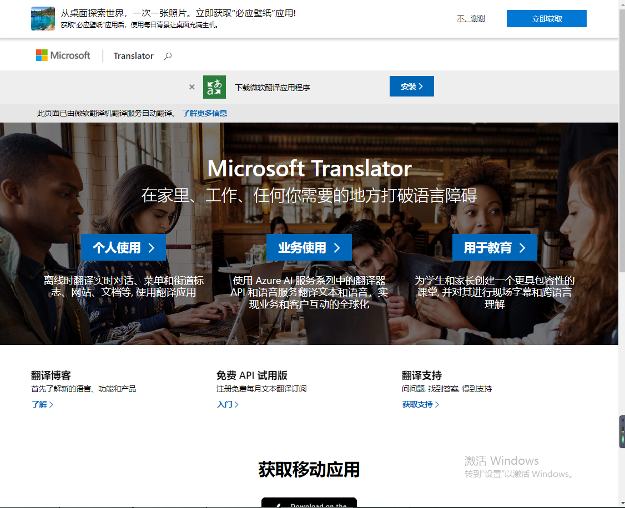Screen dimensions: 625x508
Task: Select the 用于教育 button
Action: click(x=495, y=248)
